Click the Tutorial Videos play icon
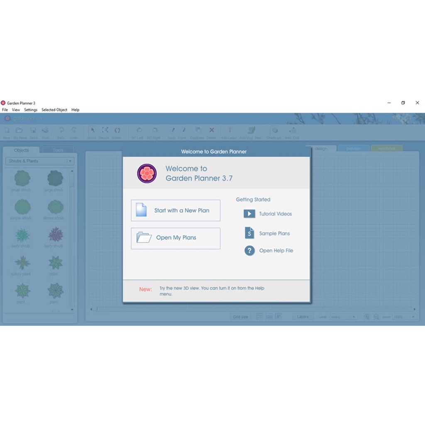The image size is (425, 425). (x=249, y=214)
